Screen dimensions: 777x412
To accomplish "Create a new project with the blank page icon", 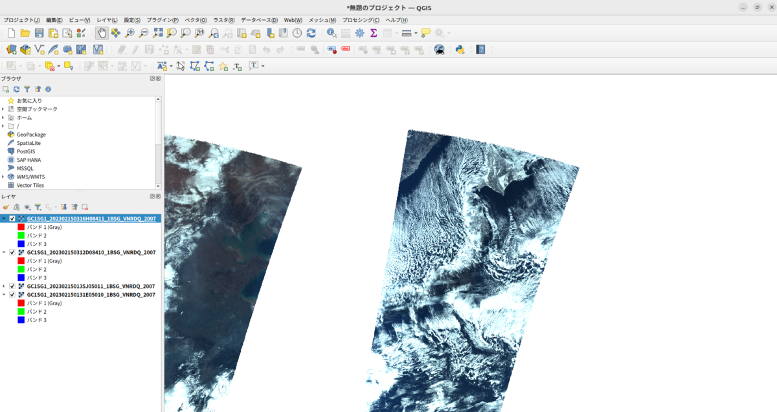I will [x=11, y=33].
